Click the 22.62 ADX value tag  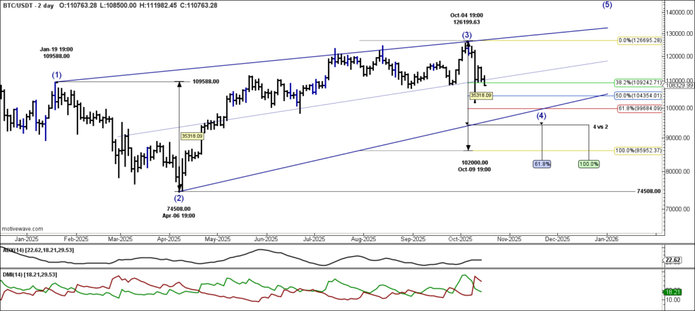tap(674, 261)
